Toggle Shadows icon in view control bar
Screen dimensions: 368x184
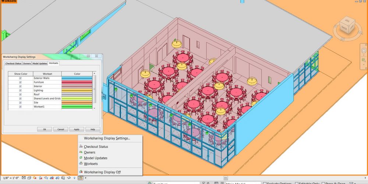coord(40,178)
